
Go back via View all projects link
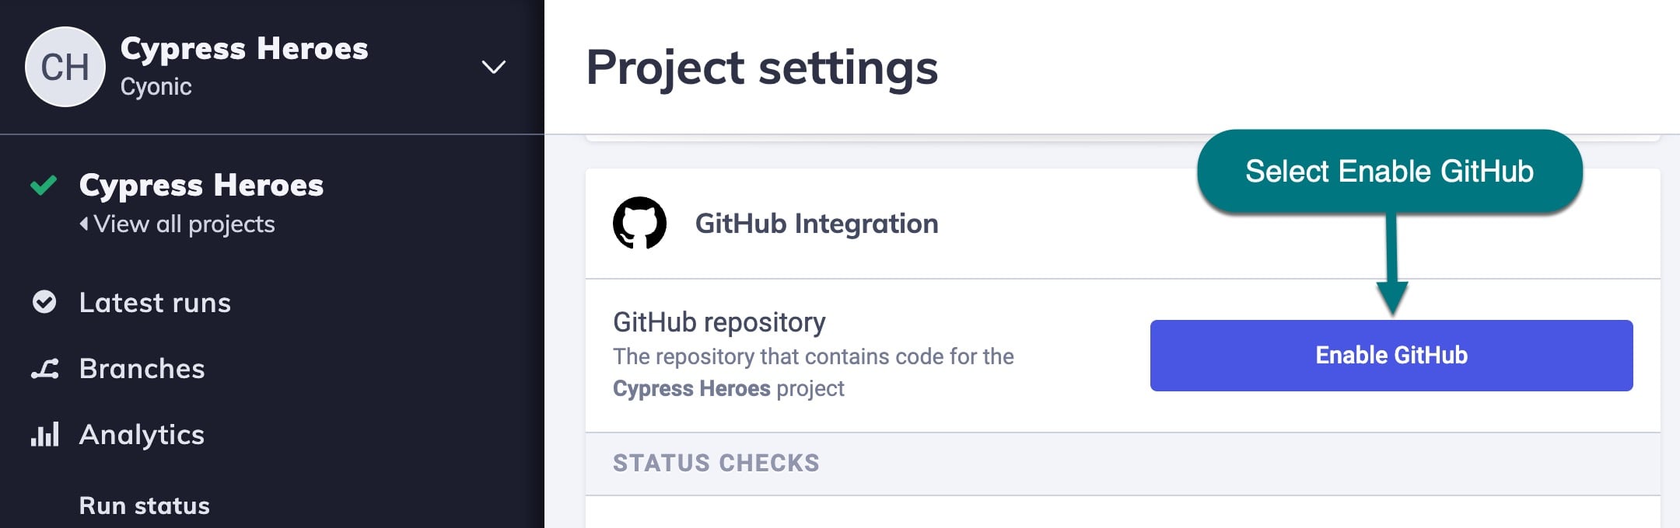(x=184, y=224)
